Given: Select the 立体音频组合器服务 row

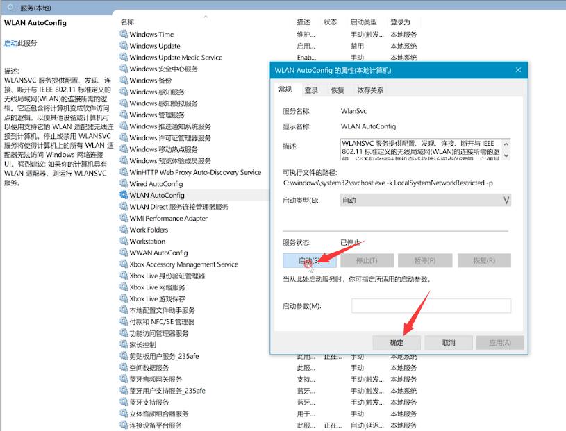Looking at the screenshot, I should pos(269,414).
